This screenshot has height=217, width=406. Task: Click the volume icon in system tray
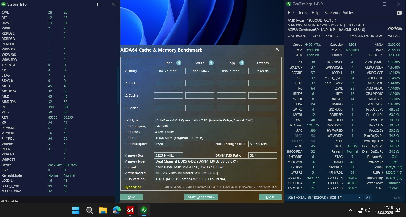click(368, 210)
